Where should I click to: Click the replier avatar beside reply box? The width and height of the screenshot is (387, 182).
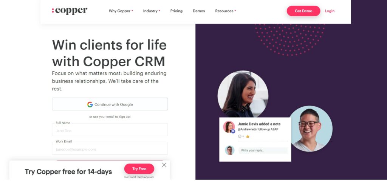pos(229,150)
